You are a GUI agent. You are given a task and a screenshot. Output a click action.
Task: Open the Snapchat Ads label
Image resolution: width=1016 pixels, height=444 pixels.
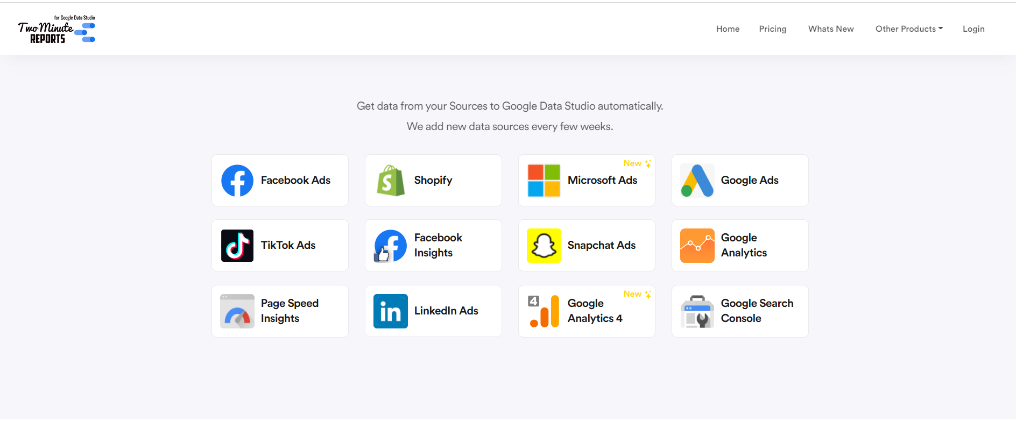tap(602, 246)
